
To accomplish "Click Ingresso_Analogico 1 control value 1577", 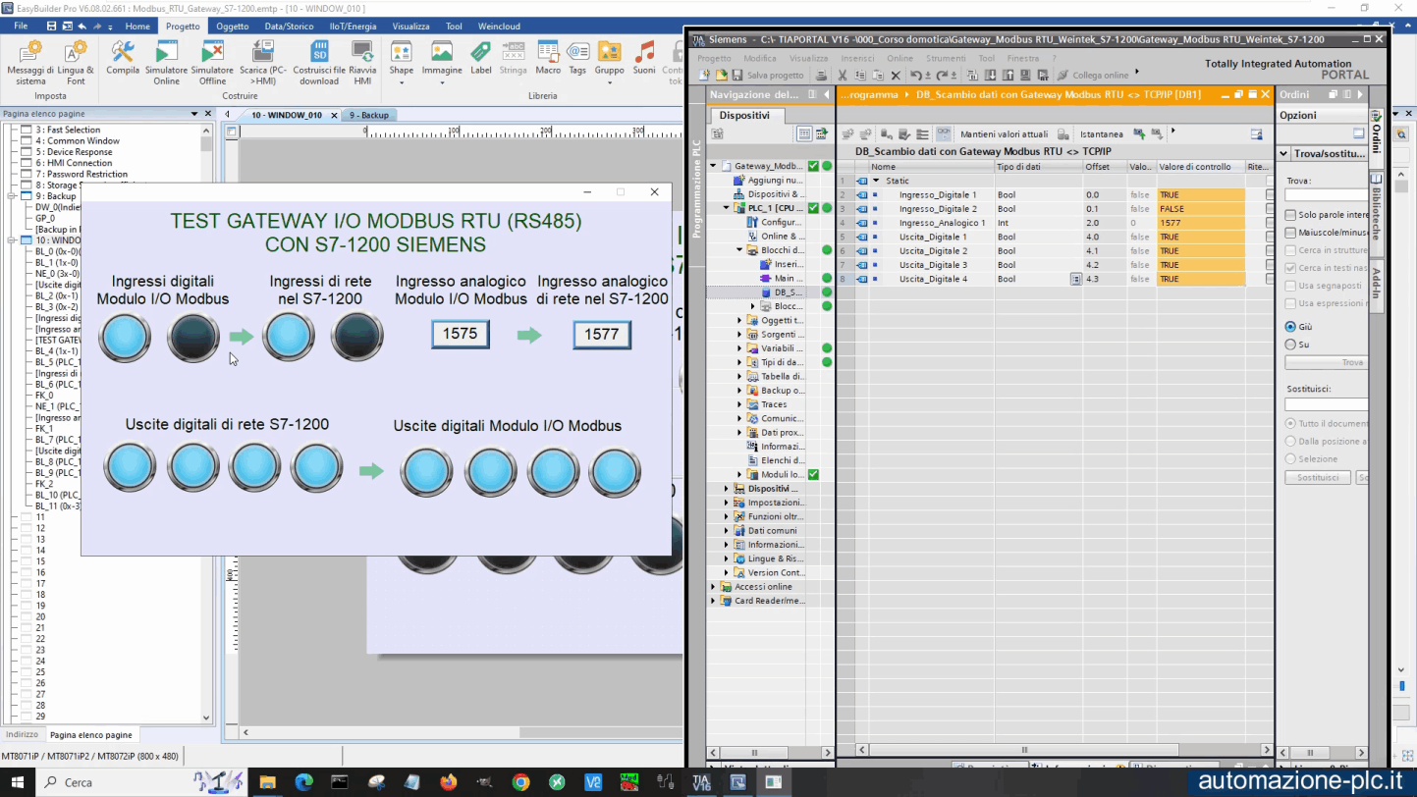I will tap(1201, 223).
